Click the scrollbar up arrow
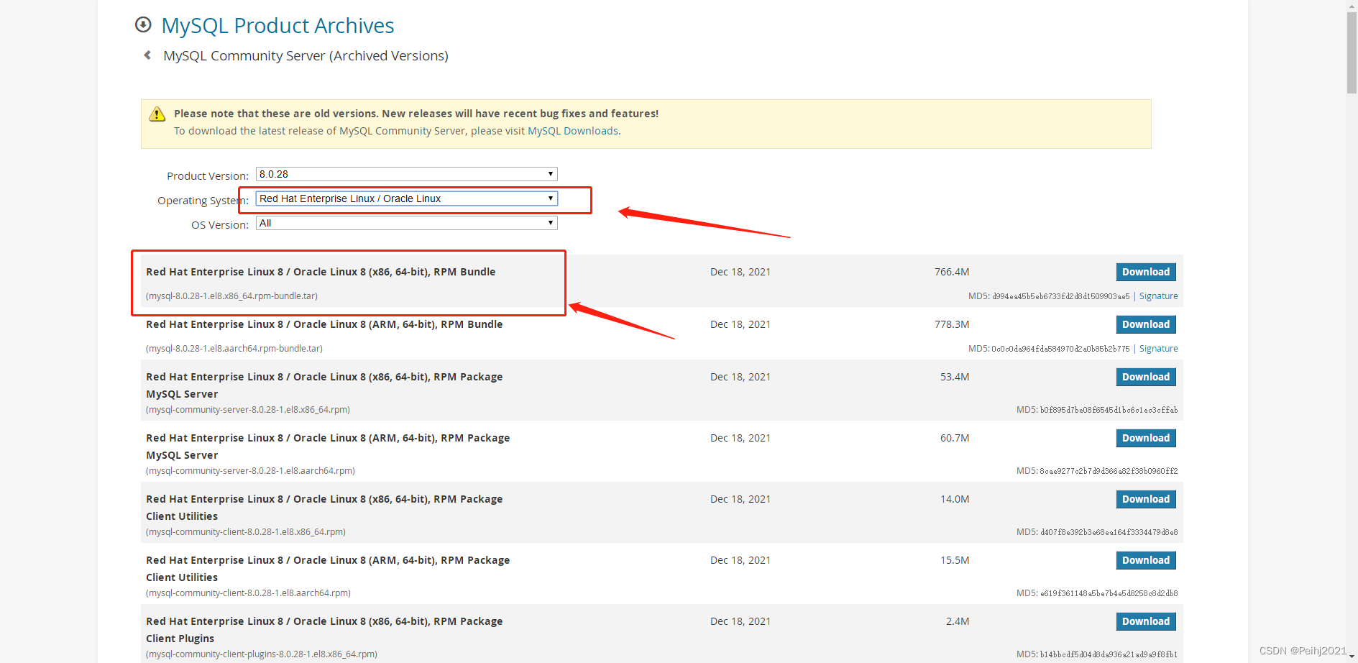 1352,5
